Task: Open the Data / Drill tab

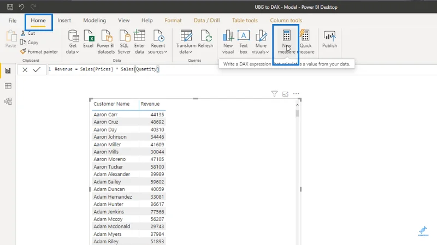Action: (207, 20)
